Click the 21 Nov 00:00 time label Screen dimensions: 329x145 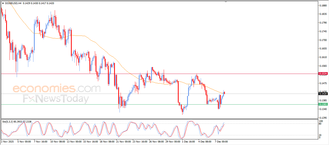point(123,141)
